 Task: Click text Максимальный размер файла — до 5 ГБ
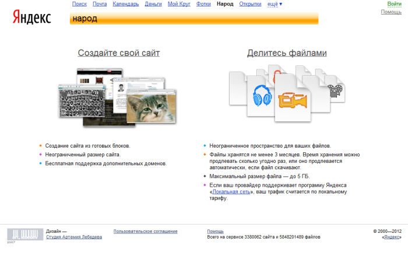(259, 177)
